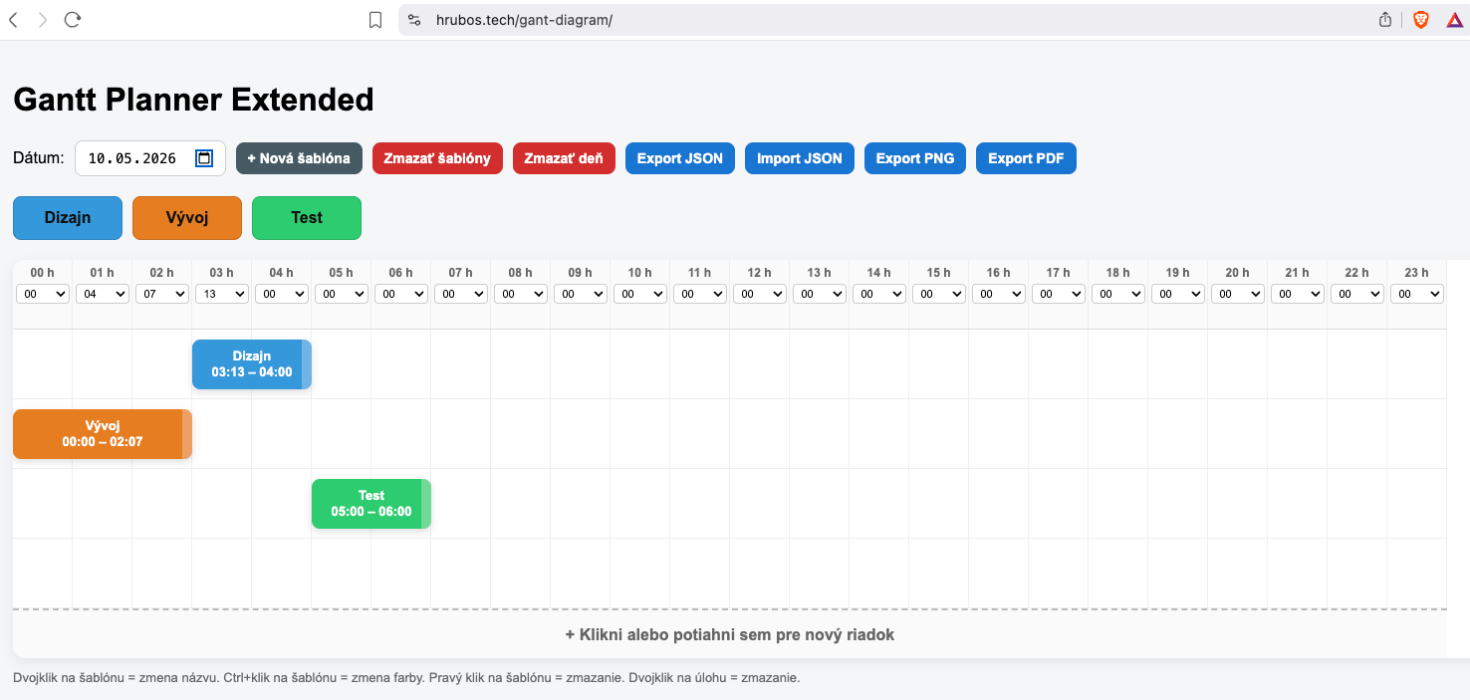Screen dimensions: 1470x700
Task: Go back in browser history
Action: (14, 20)
